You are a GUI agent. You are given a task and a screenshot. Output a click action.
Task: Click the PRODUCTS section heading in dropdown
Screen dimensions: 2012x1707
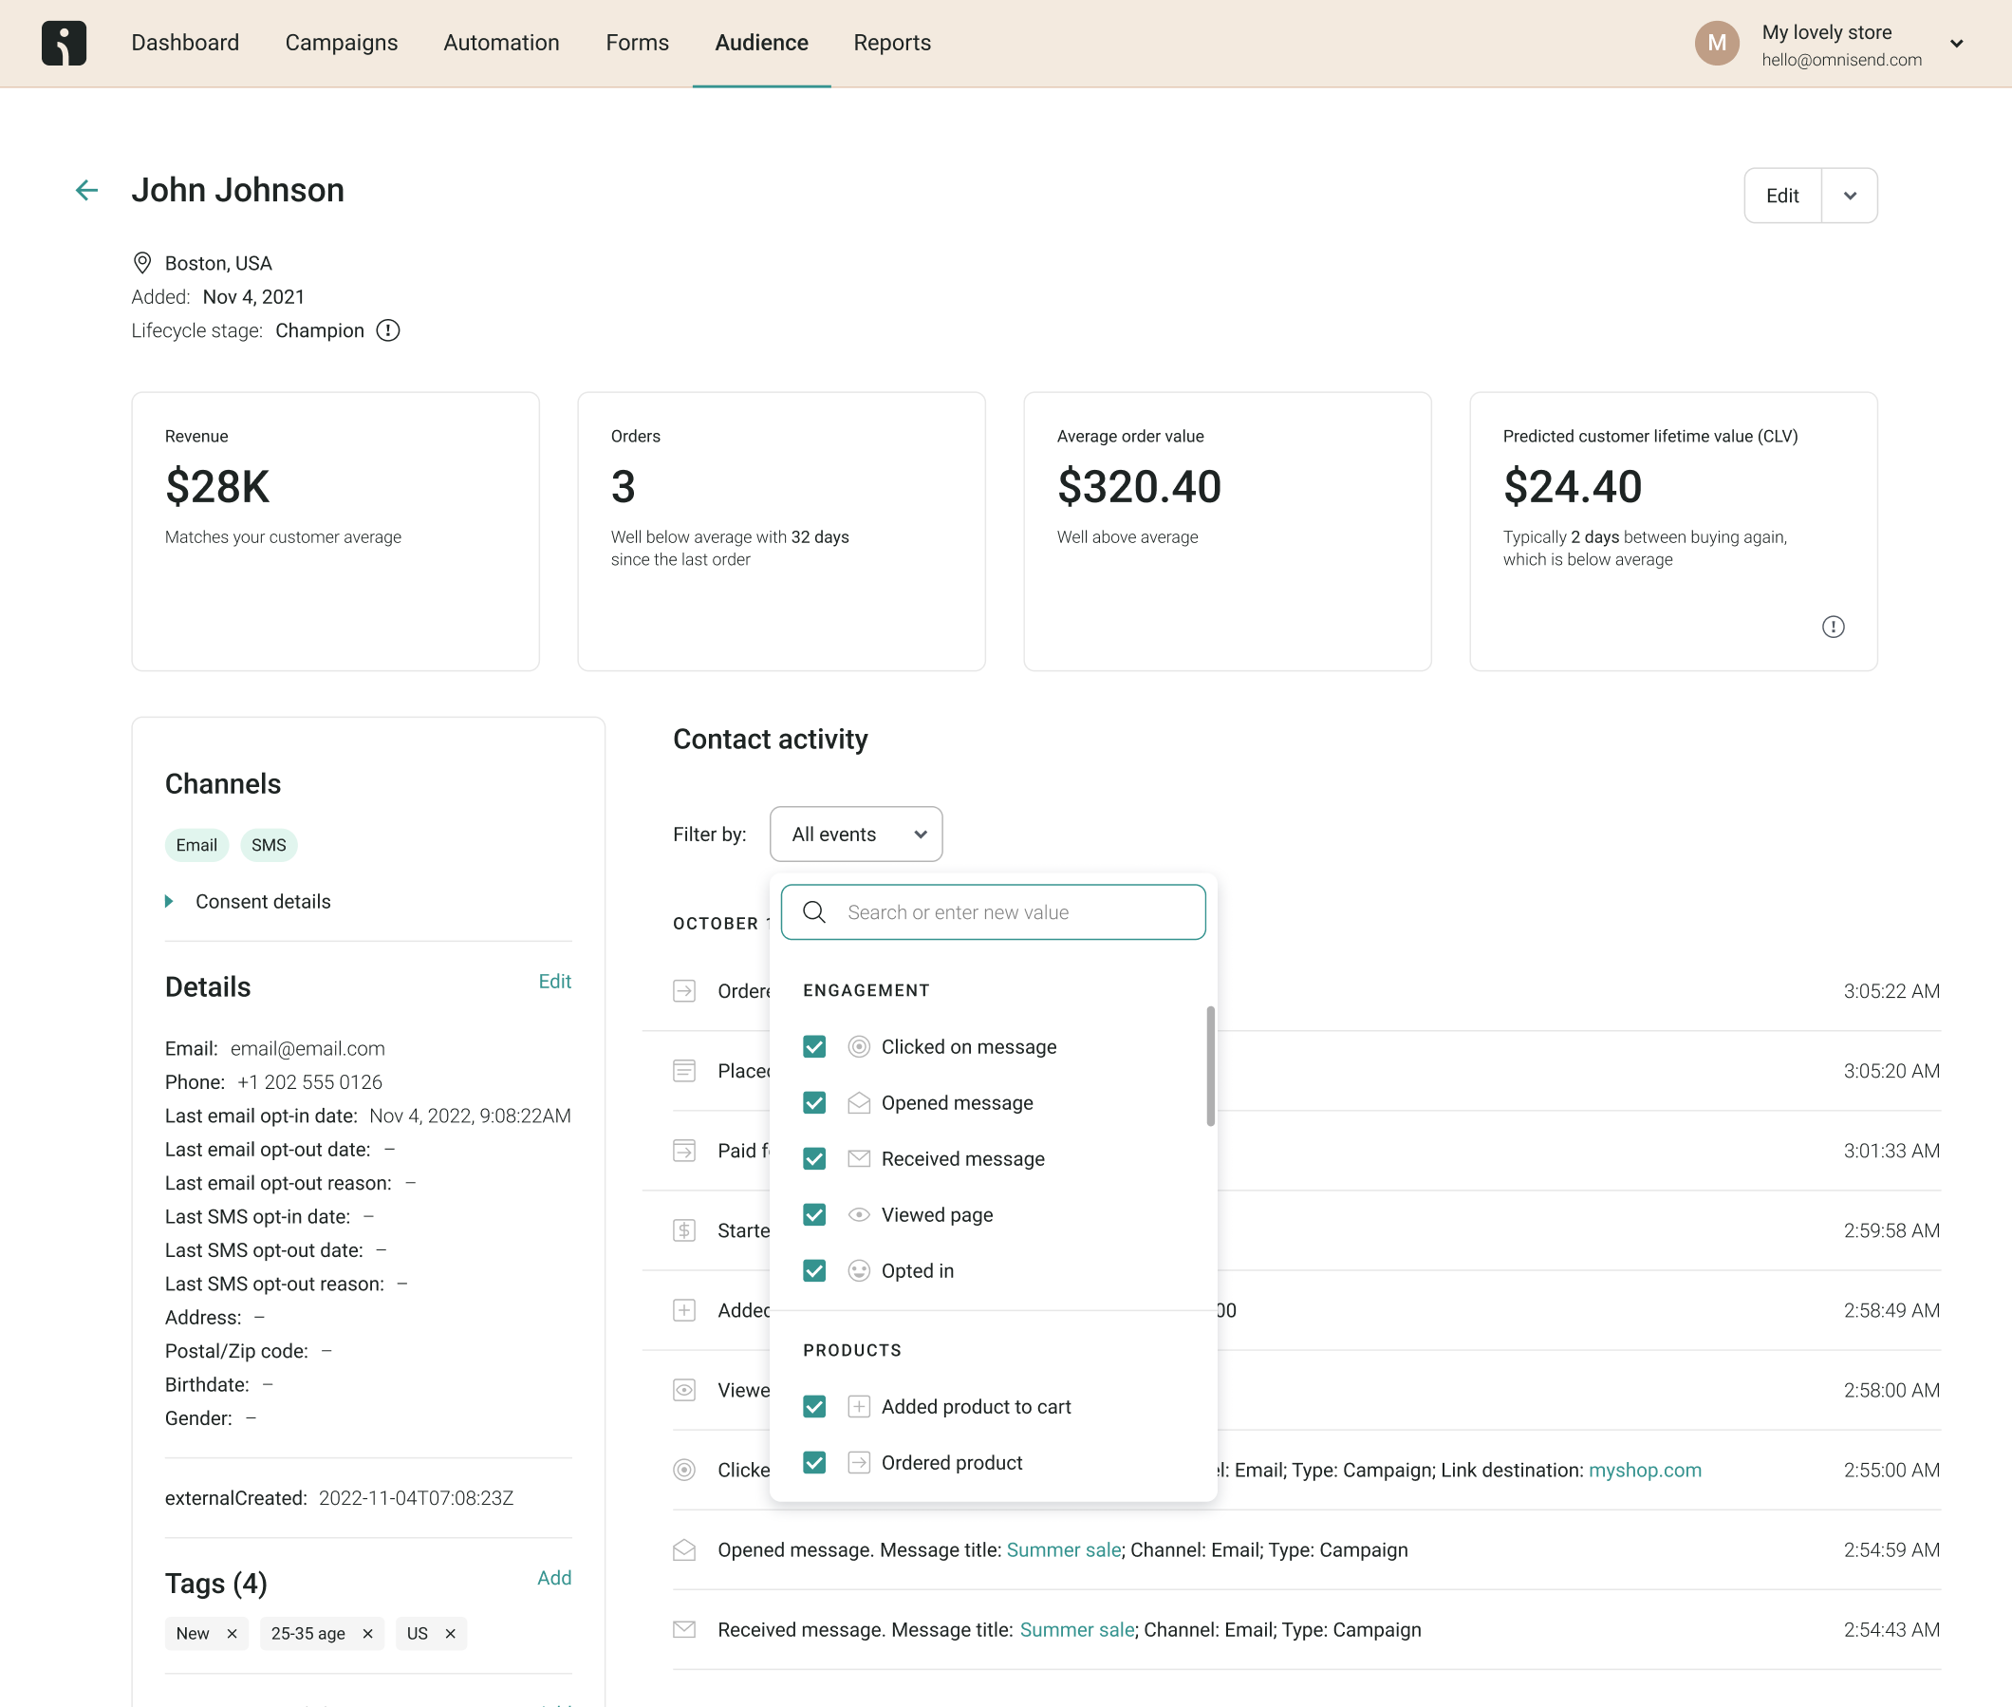pyautogui.click(x=852, y=1351)
